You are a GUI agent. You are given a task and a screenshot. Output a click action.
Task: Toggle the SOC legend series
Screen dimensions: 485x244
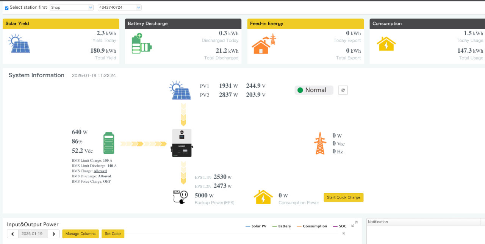point(339,226)
